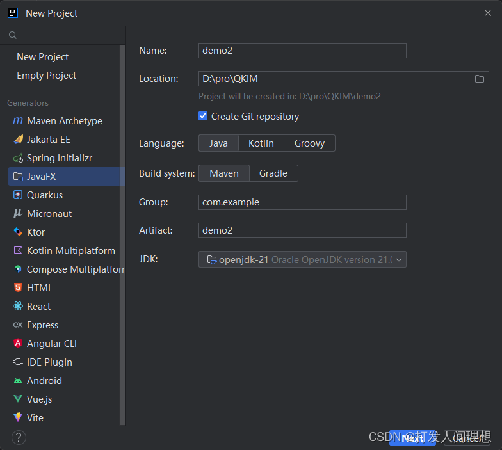Click the IntelliJ IDEA logo in title bar
The width and height of the screenshot is (502, 450).
point(13,13)
